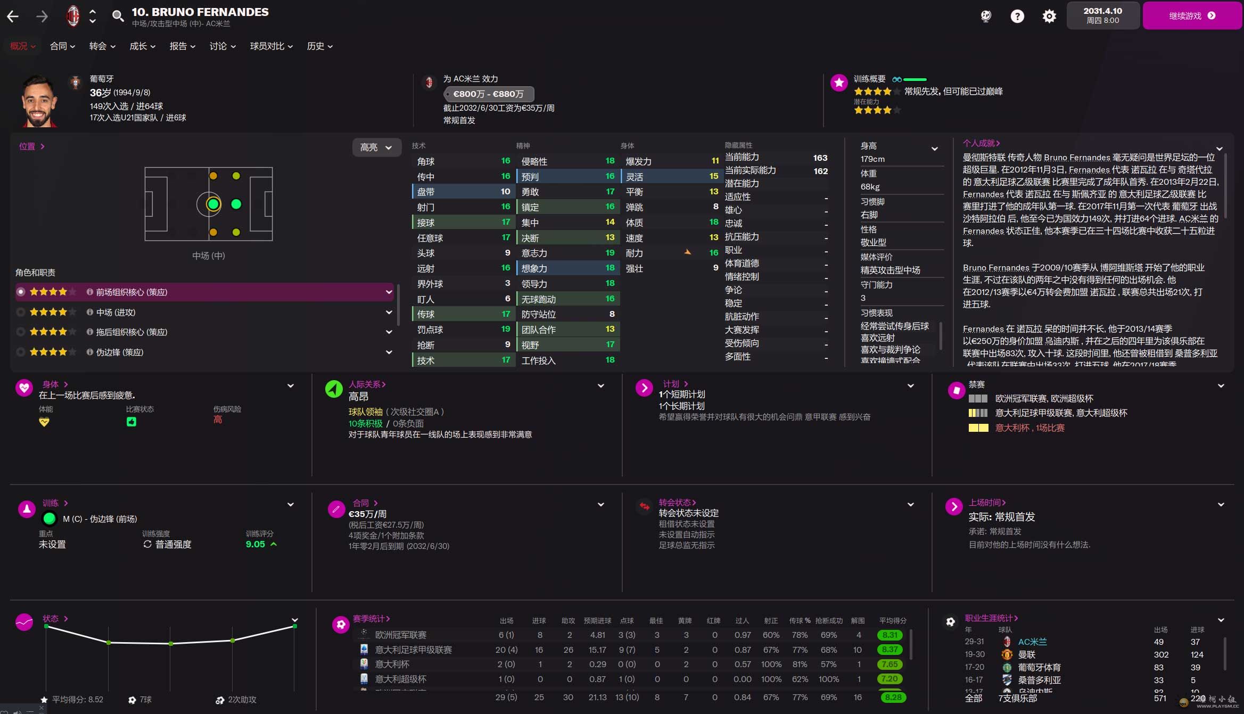Click the 职业生涯统计 football icon
The width and height of the screenshot is (1244, 714).
[950, 621]
